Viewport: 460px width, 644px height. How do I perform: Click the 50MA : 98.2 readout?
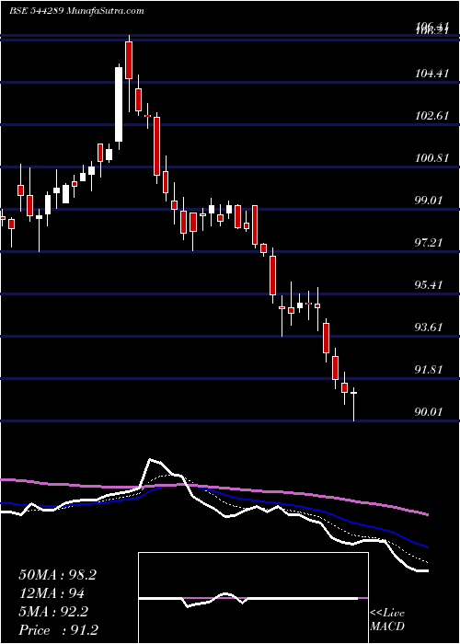pos(57,575)
